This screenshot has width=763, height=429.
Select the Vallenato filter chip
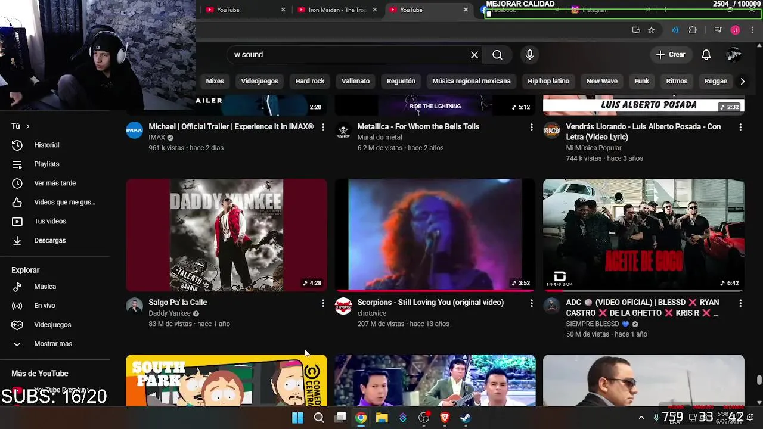click(355, 81)
